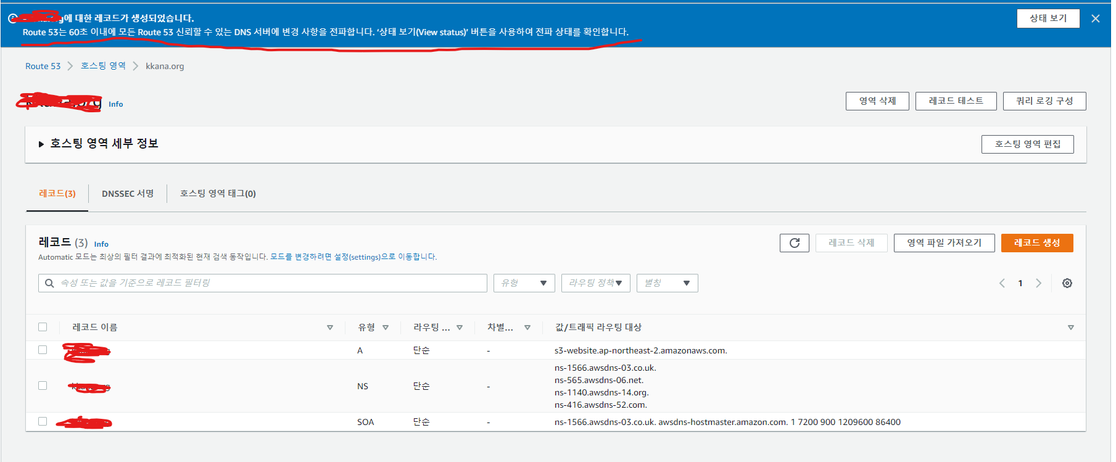Screen dimensions: 1116x462
Task: Click 레코드 테스트 button
Action: 956,101
